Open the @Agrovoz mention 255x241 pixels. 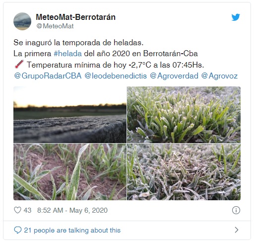point(219,76)
